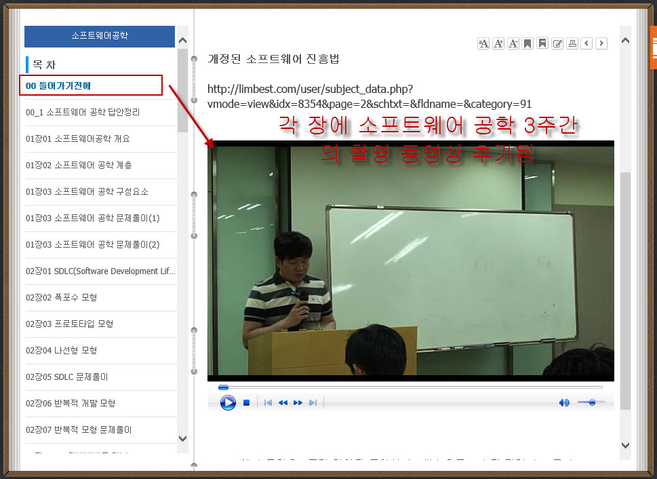Go to next page with right arrow
657x479 pixels.
601,43
